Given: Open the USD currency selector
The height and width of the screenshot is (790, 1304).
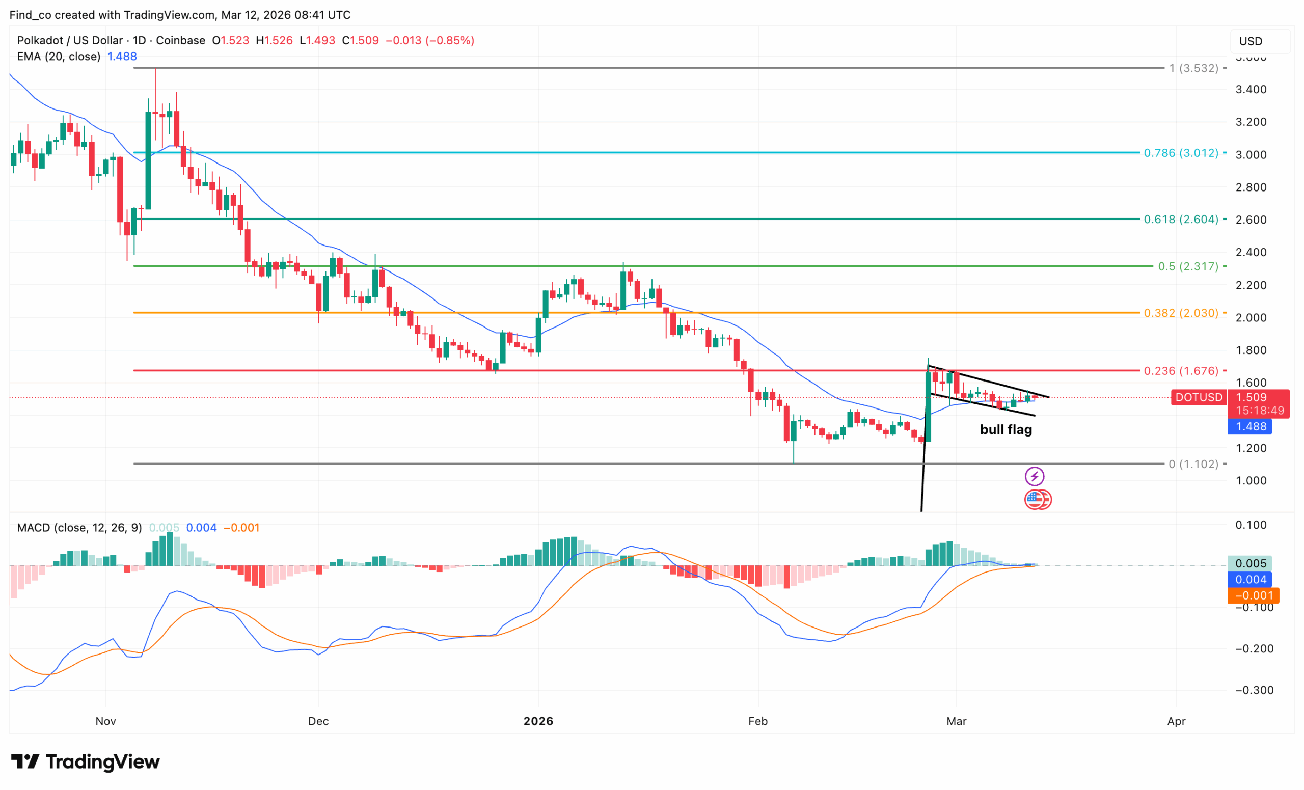Looking at the screenshot, I should click(x=1260, y=41).
